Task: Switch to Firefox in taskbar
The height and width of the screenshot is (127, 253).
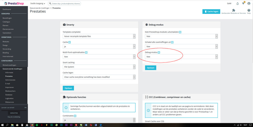Action: [32, 125]
